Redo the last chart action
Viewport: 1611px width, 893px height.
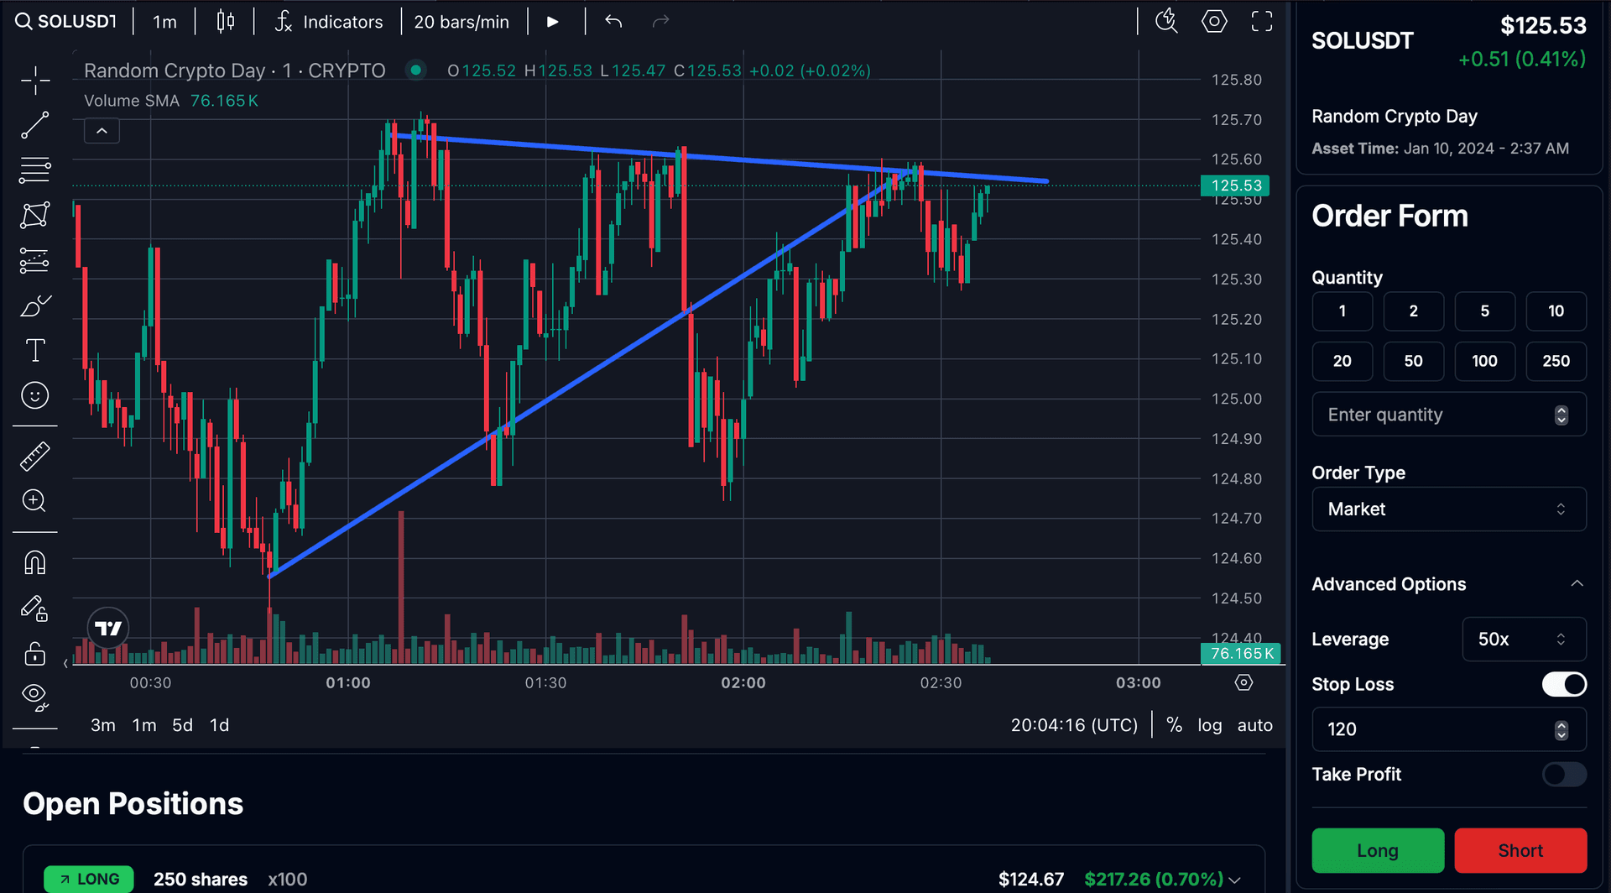(x=661, y=22)
